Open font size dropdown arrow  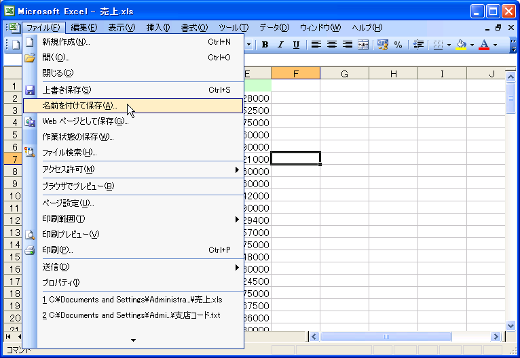[x=248, y=45]
